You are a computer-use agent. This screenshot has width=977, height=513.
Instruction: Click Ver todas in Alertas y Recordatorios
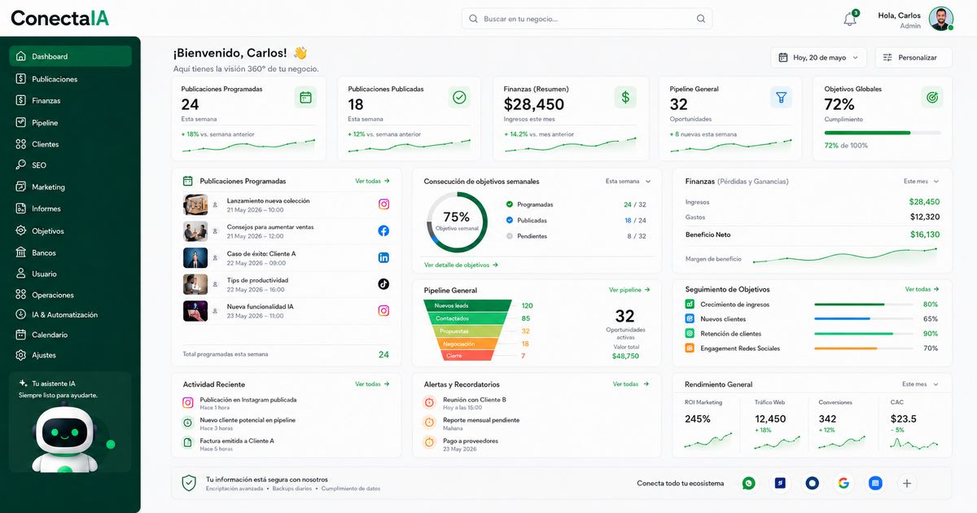click(631, 384)
